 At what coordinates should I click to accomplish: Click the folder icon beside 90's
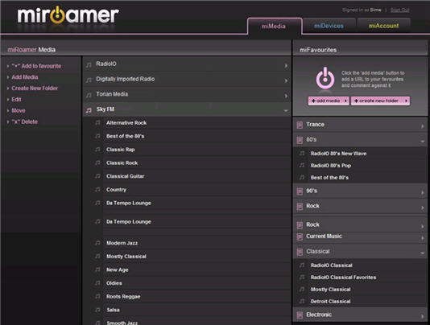[x=300, y=191]
